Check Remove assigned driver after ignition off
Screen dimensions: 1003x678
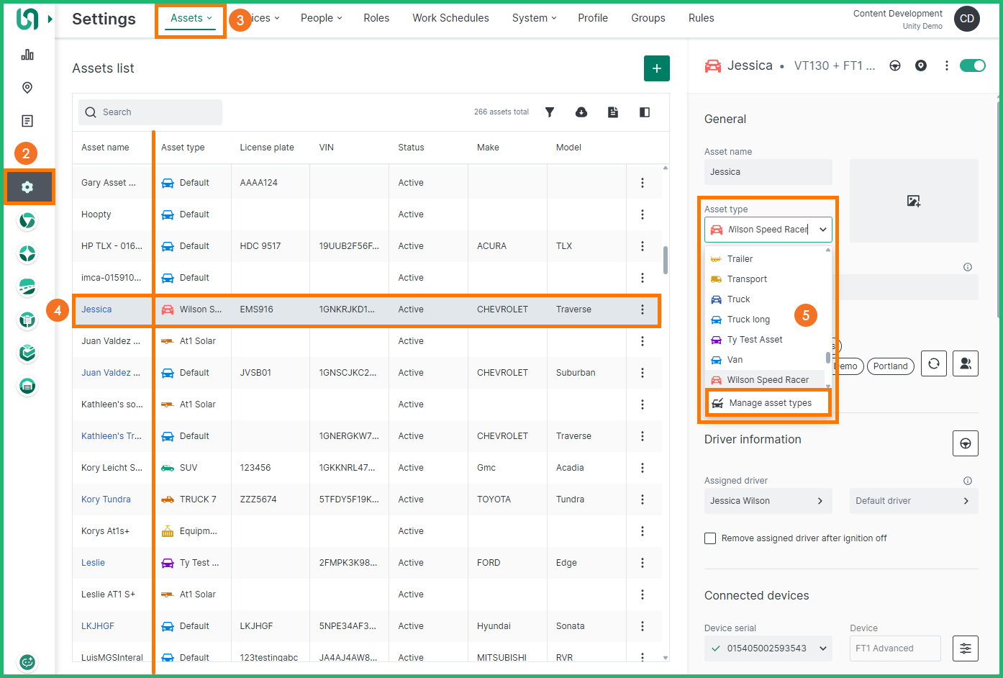click(710, 538)
